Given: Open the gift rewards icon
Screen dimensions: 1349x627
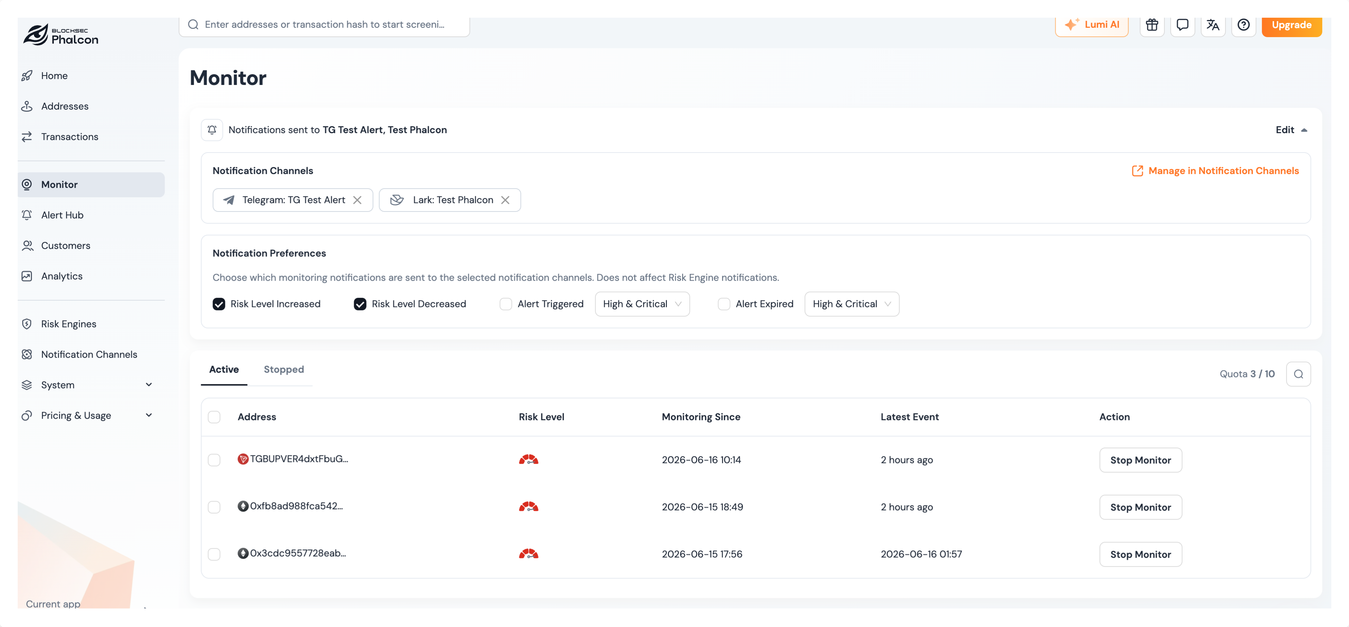Looking at the screenshot, I should [1152, 25].
